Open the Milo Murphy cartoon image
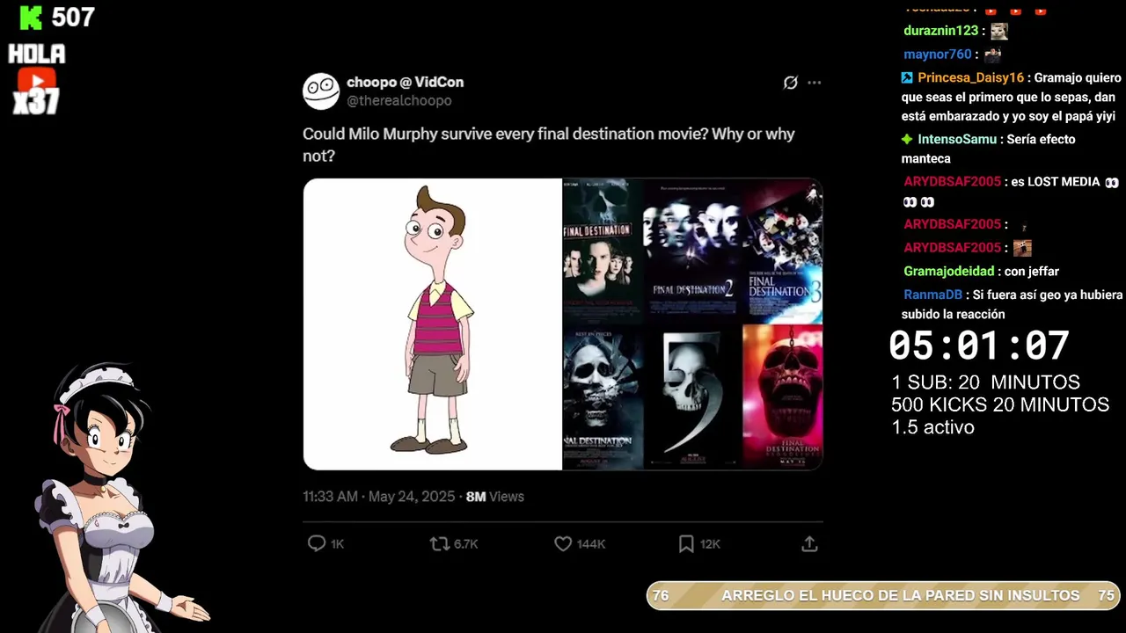Image resolution: width=1126 pixels, height=633 pixels. (x=433, y=324)
